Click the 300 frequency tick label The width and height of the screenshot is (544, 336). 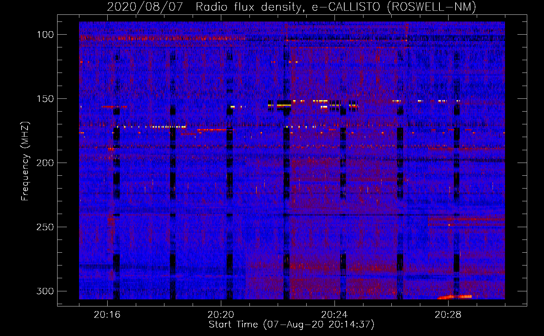(45, 291)
